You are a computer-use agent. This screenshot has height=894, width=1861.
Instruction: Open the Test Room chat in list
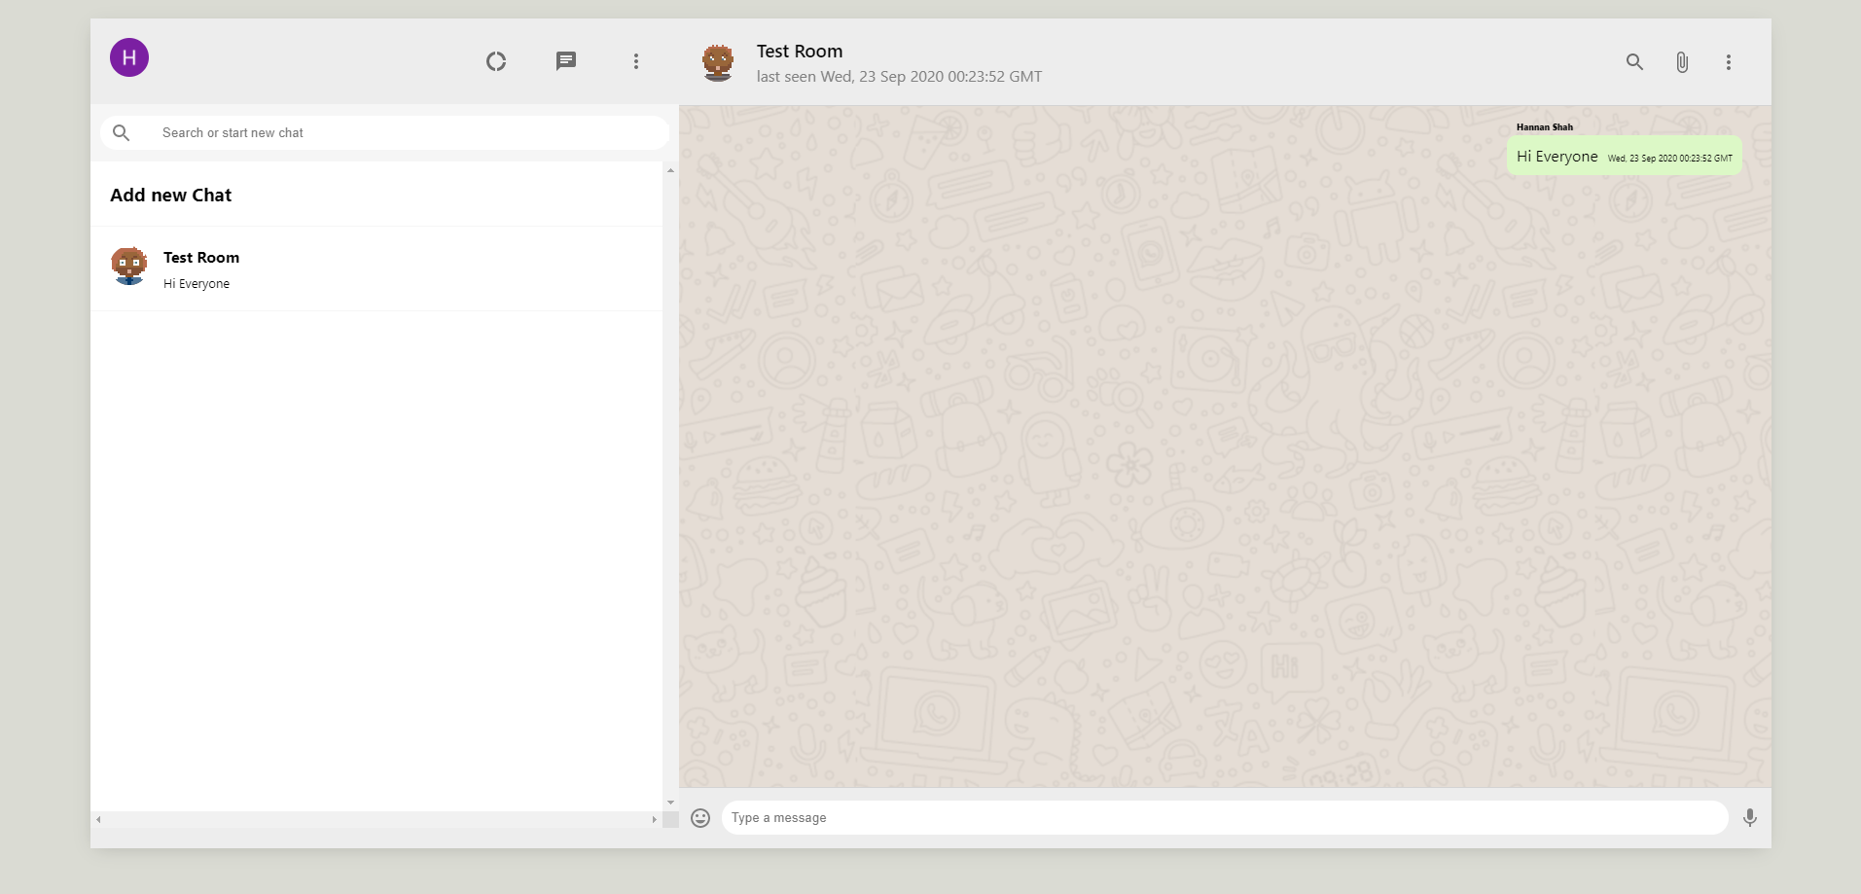(x=376, y=268)
